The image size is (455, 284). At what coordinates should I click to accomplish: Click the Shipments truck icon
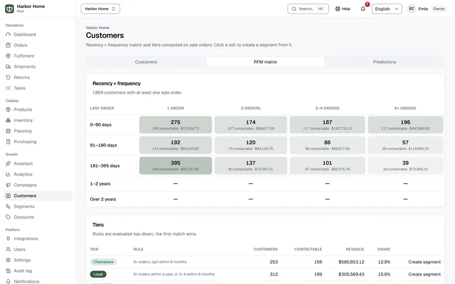tap(8, 66)
